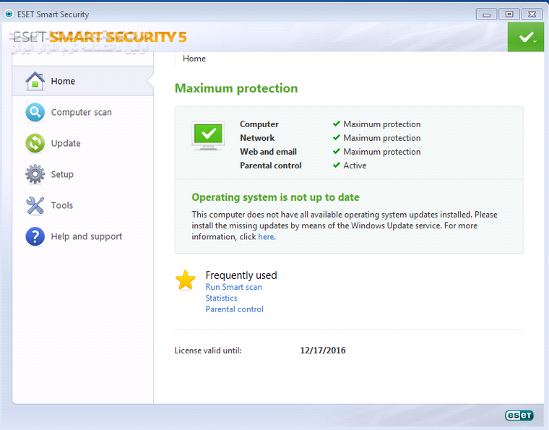This screenshot has height=430, width=549.
Task: Click the 'Operating system is not up to date' heading
Action: 275,197
